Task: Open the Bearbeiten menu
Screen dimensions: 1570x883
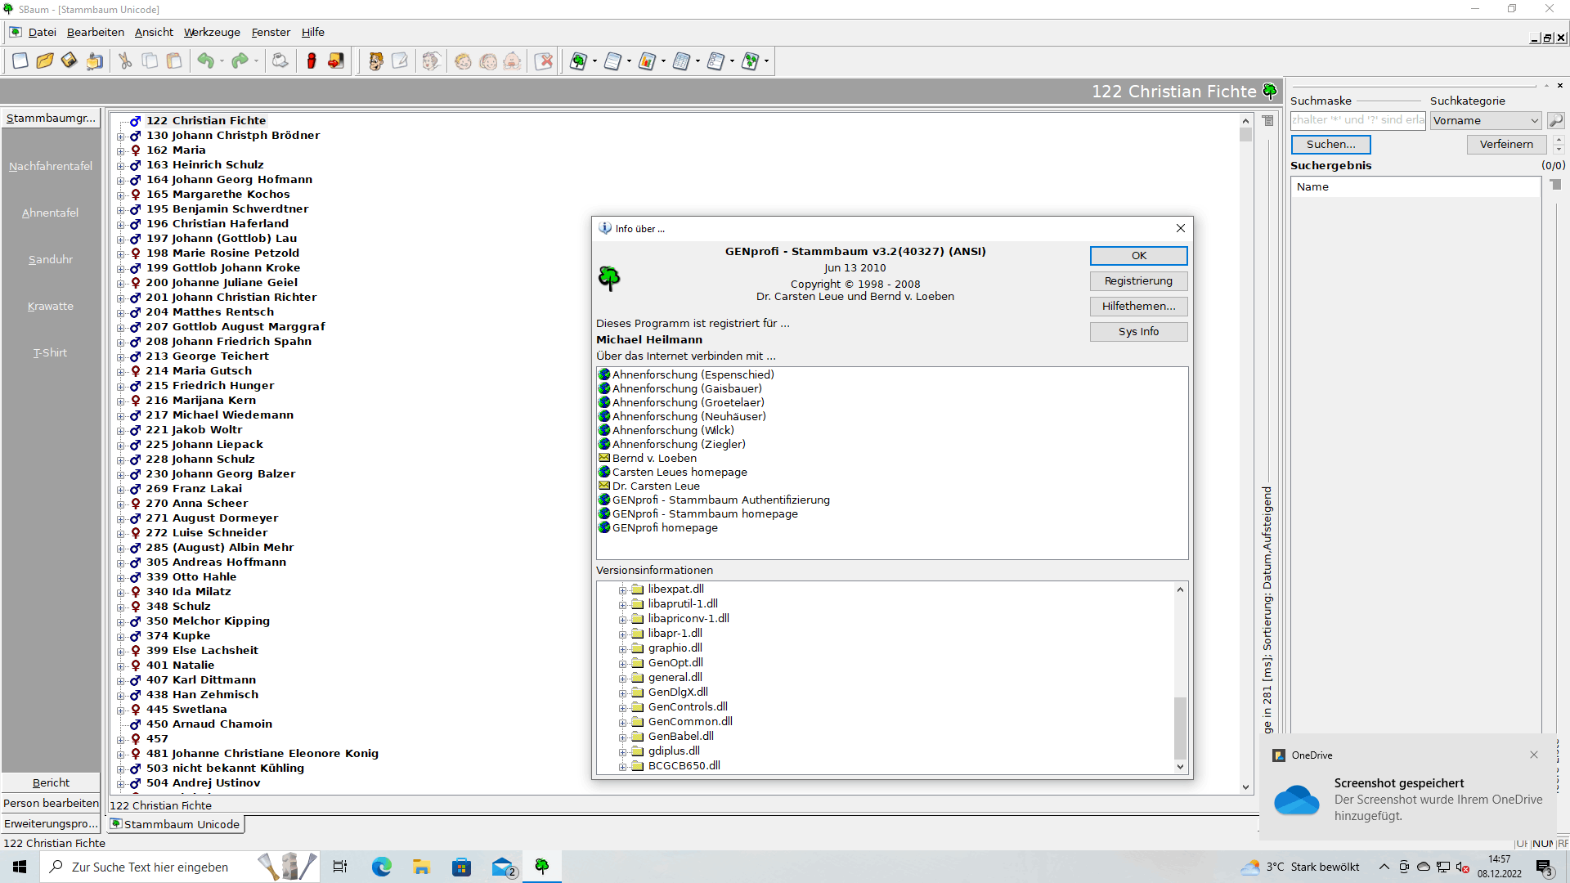Action: [96, 32]
